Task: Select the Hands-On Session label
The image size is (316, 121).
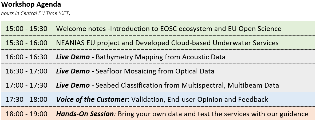Action: (85, 114)
